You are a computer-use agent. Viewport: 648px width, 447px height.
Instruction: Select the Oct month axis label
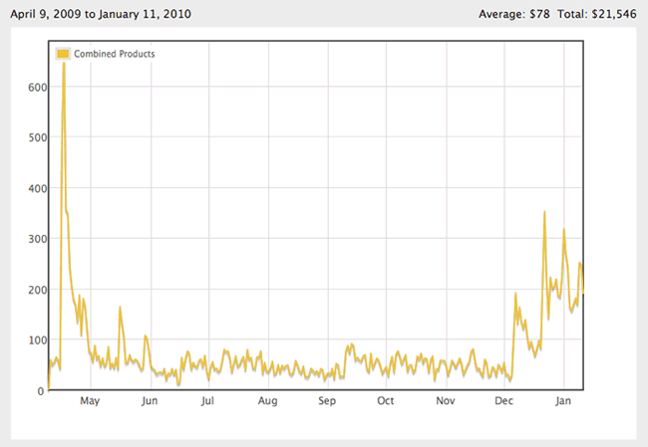point(386,401)
